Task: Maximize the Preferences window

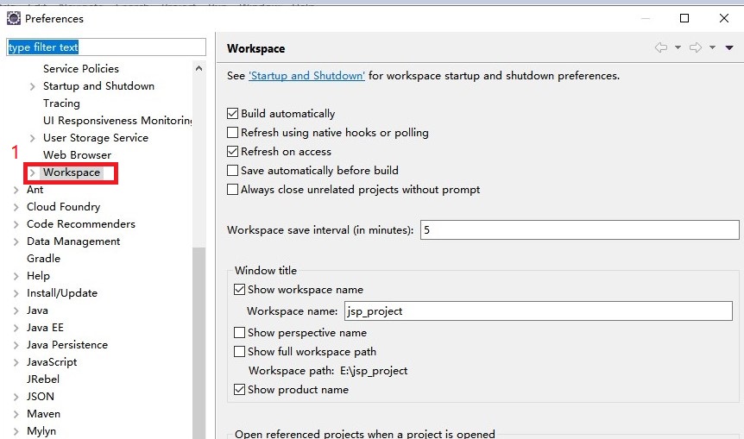Action: point(684,18)
